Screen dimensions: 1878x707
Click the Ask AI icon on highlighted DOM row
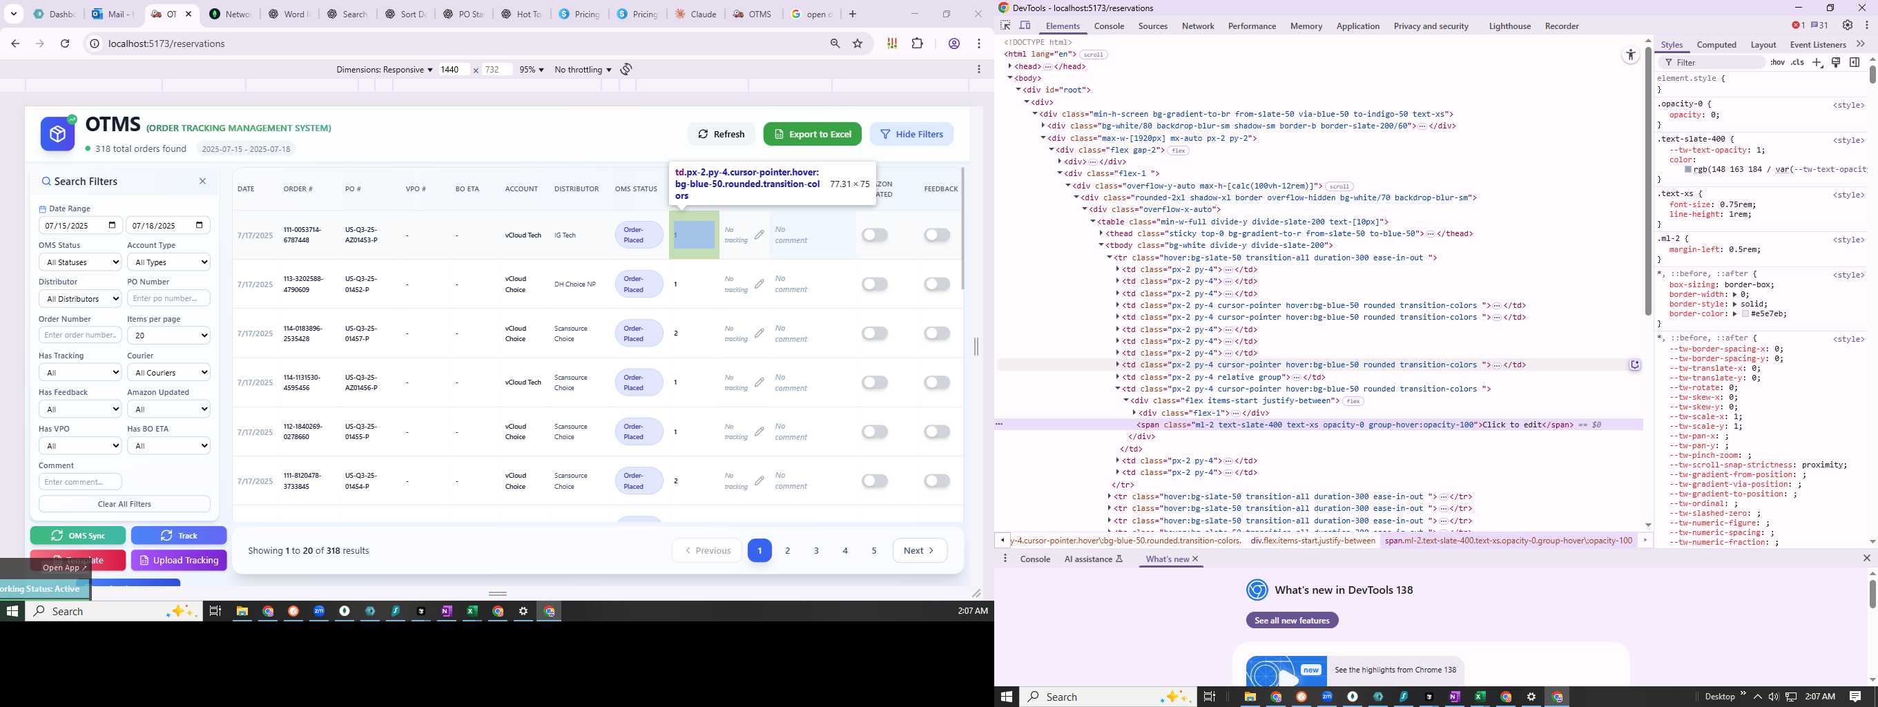[x=1634, y=365]
